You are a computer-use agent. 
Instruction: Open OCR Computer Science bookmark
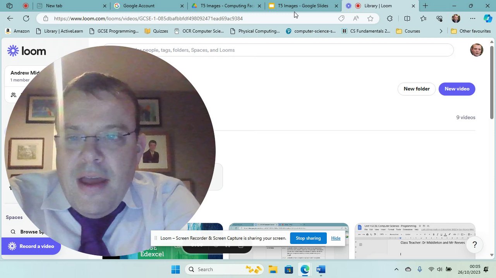click(x=199, y=31)
